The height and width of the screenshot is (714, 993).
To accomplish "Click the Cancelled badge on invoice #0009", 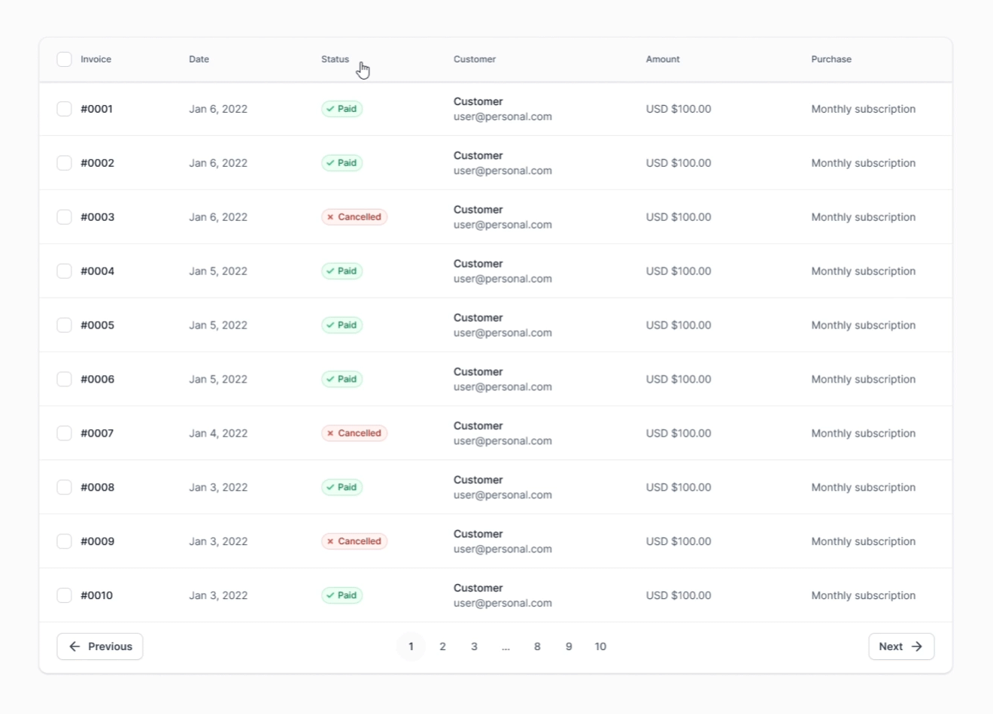I will [x=354, y=541].
